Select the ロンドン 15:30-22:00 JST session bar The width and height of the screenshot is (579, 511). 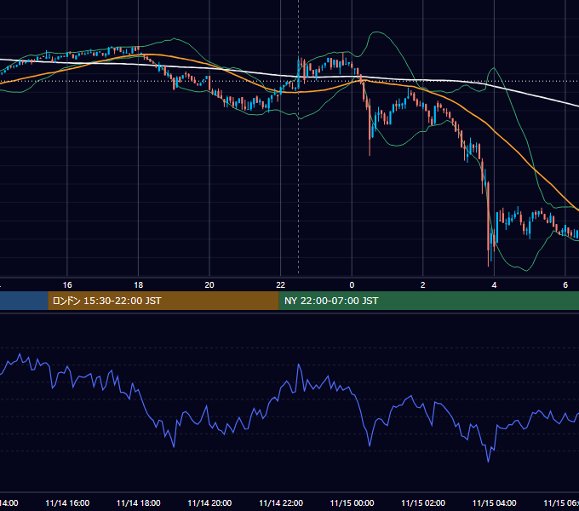pyautogui.click(x=163, y=301)
